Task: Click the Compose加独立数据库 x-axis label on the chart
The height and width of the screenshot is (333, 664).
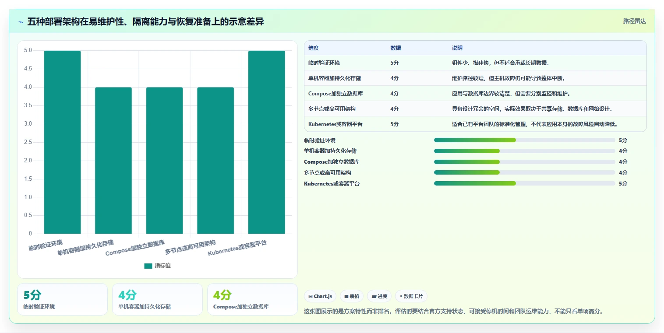Action: [x=135, y=248]
